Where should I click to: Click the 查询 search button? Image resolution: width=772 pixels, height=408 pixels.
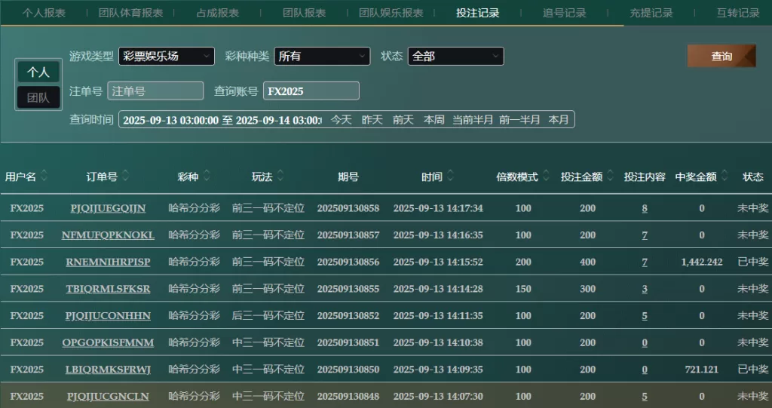coord(721,56)
